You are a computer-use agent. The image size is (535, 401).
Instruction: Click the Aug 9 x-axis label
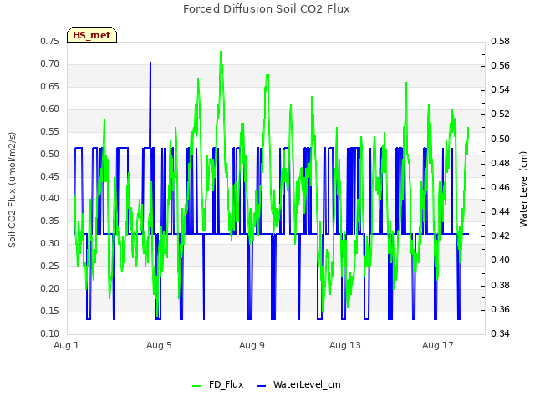(x=252, y=345)
